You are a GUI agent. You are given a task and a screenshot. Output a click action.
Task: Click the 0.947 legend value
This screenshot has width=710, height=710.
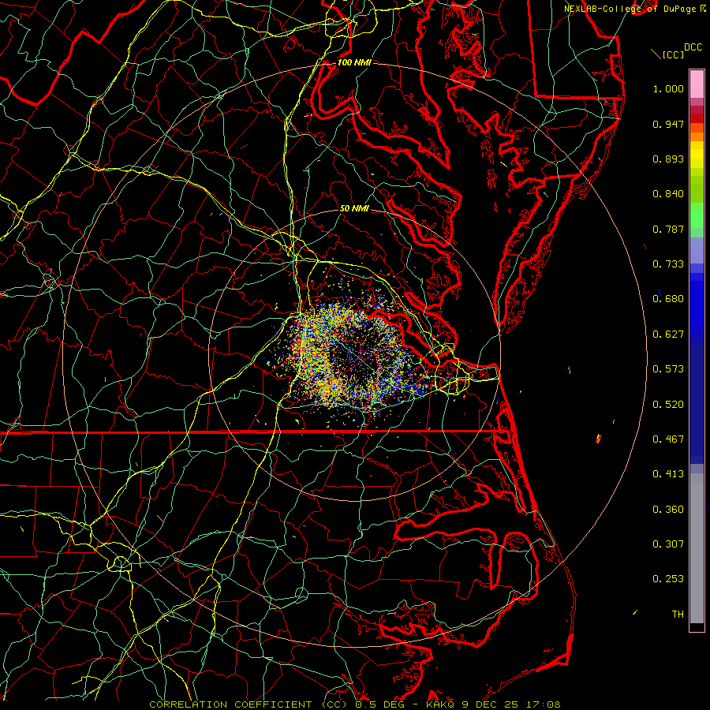(668, 124)
